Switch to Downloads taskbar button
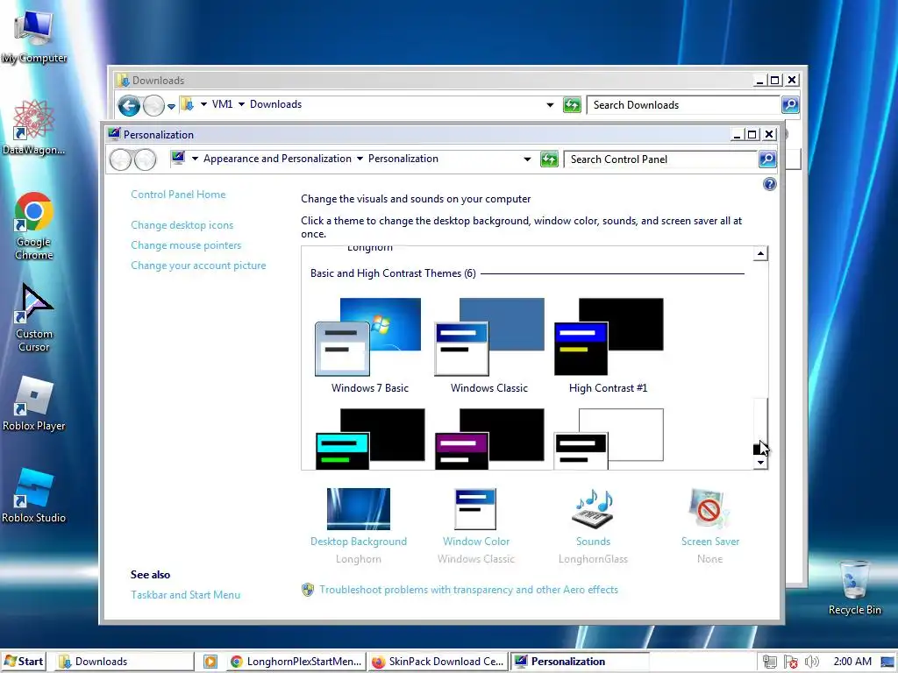 (x=125, y=662)
